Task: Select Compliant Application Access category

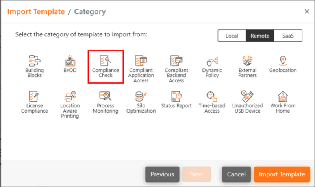Action: click(x=141, y=69)
